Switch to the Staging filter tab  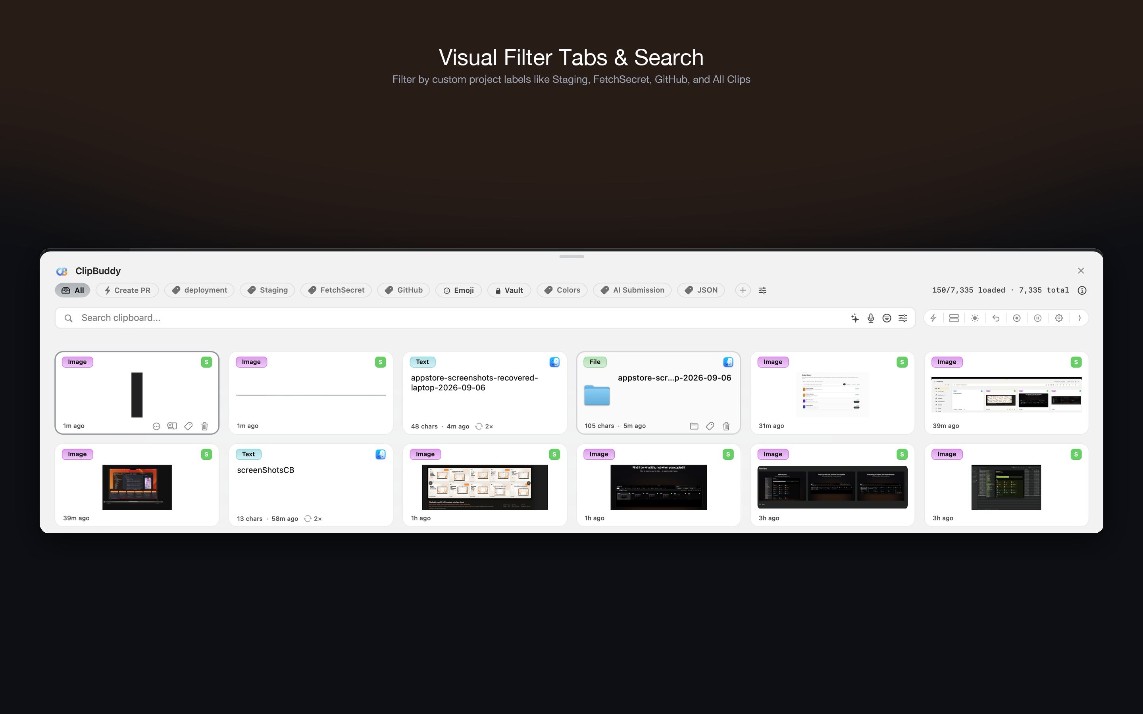click(267, 290)
